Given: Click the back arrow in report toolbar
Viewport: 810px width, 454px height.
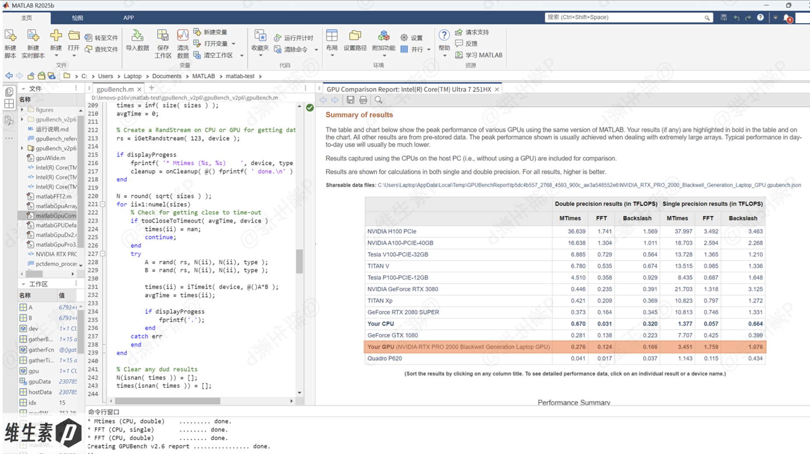Looking at the screenshot, I should point(323,100).
